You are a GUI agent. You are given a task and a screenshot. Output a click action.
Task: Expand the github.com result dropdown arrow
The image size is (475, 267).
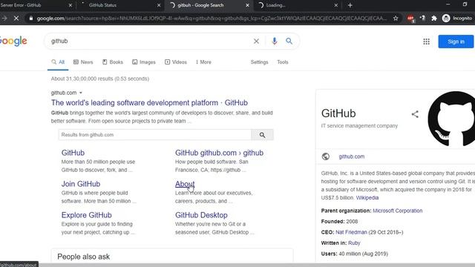(81, 93)
